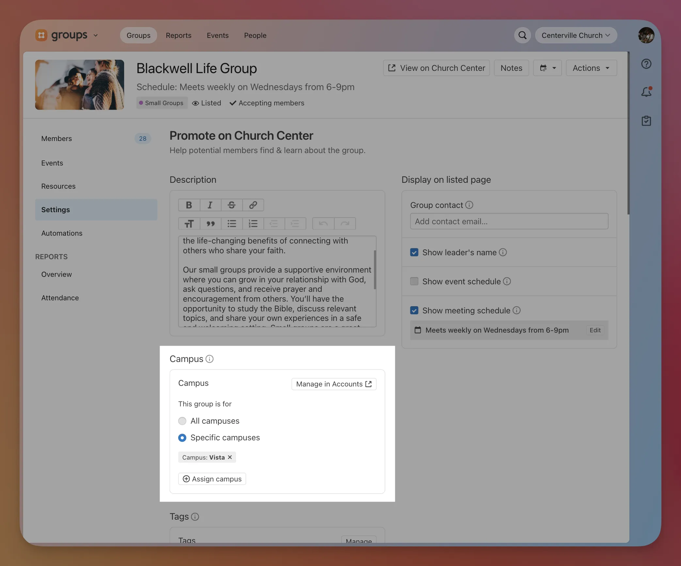Insert a numbered list in description
681x566 pixels.
click(x=253, y=224)
